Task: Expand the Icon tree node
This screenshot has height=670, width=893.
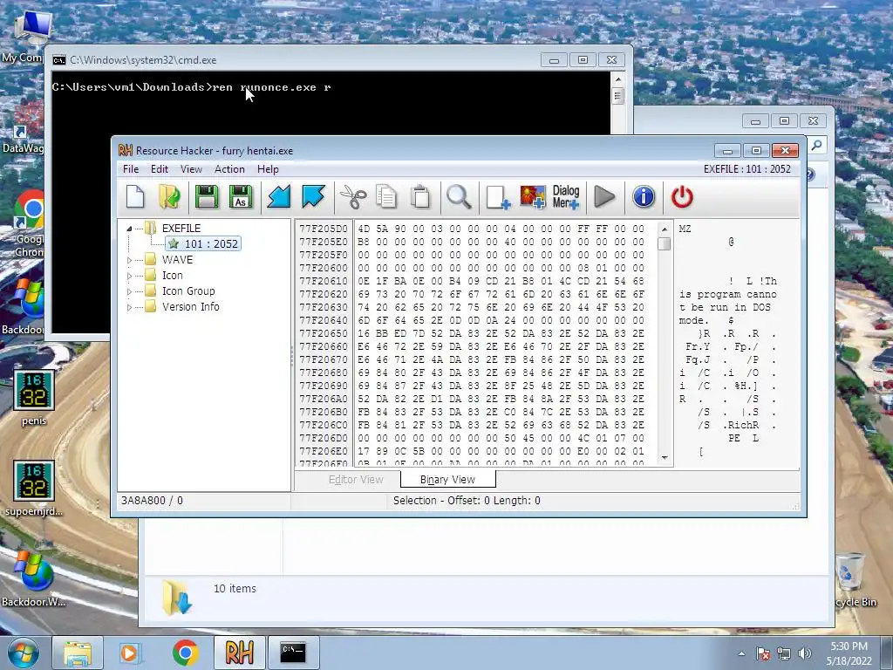Action: pyautogui.click(x=129, y=276)
